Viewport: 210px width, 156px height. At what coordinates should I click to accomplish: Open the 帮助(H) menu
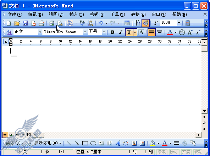click(179, 15)
